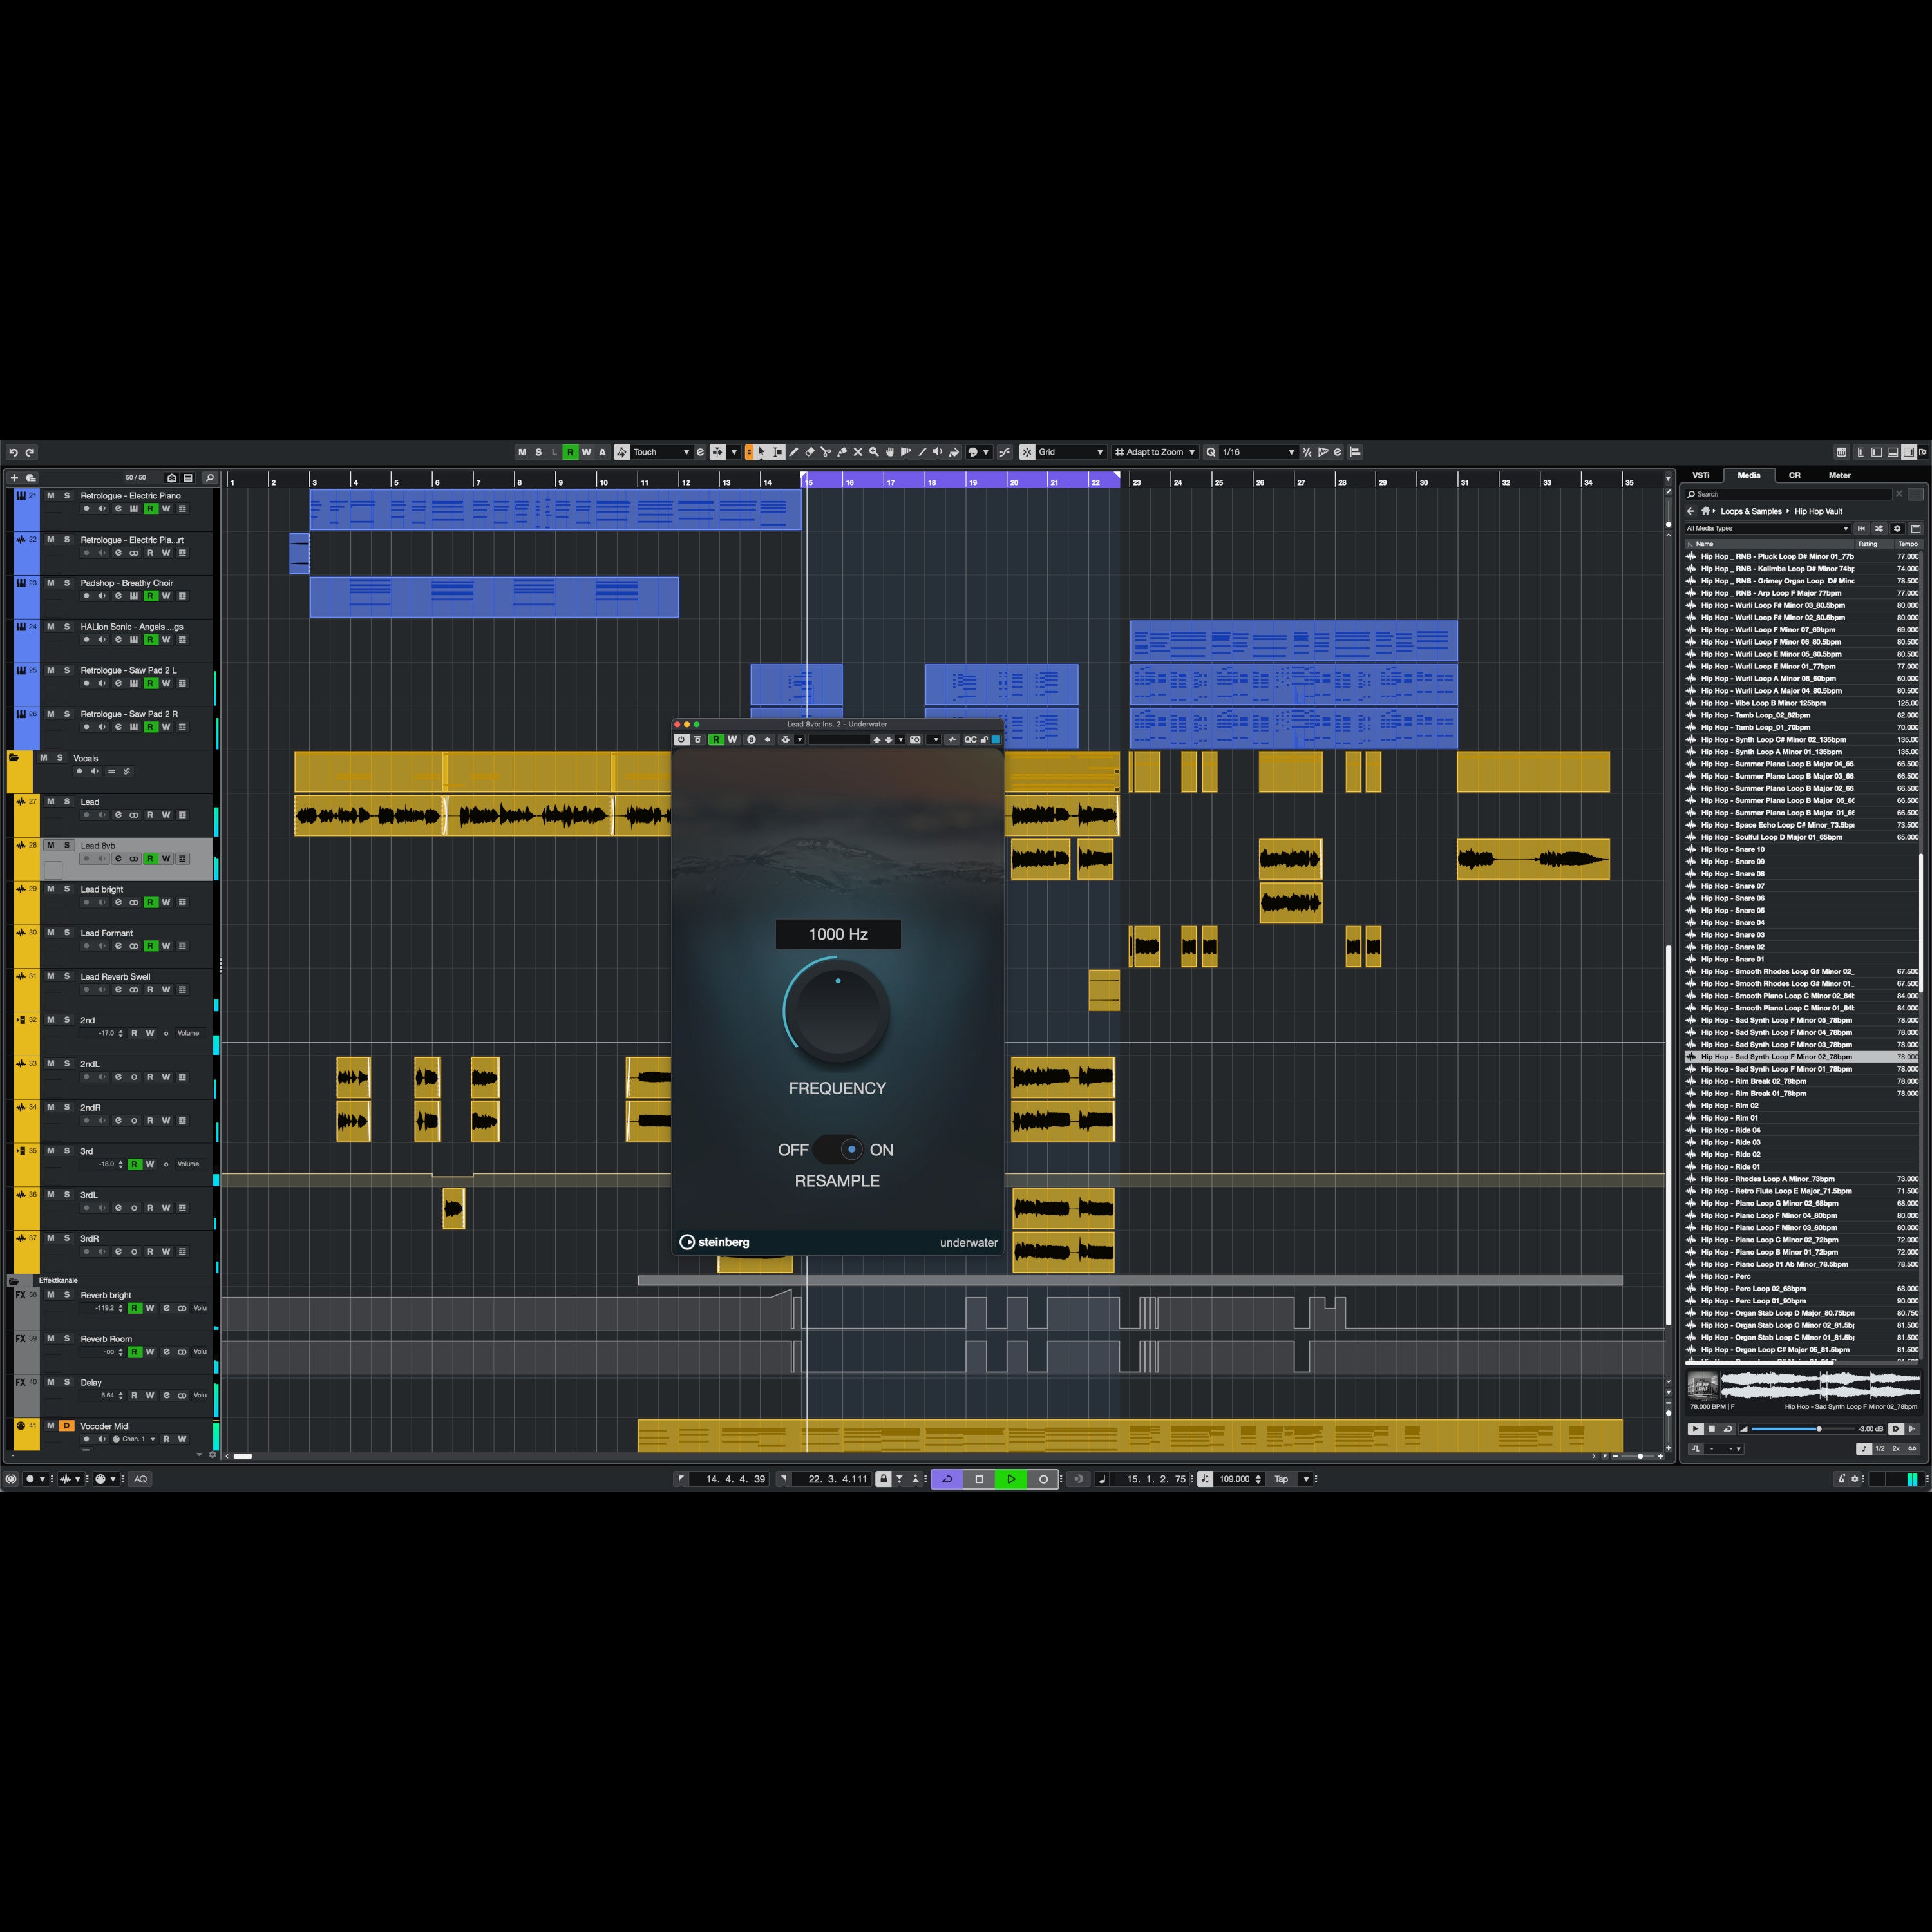Click the Frequency knob in Underwater plugin
Screen dimensions: 1932x1932
(x=838, y=1011)
